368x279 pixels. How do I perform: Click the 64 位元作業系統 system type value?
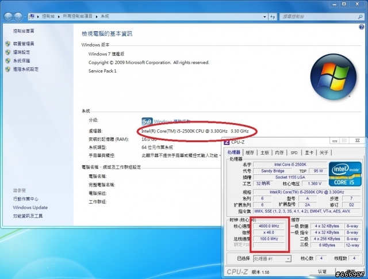157,147
